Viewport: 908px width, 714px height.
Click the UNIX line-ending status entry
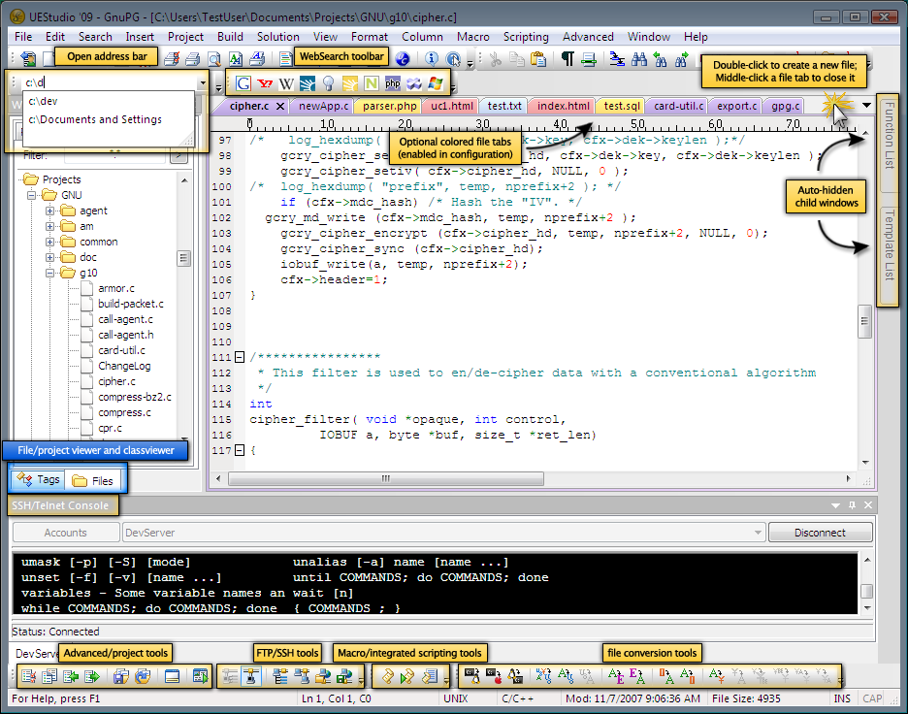point(456,698)
